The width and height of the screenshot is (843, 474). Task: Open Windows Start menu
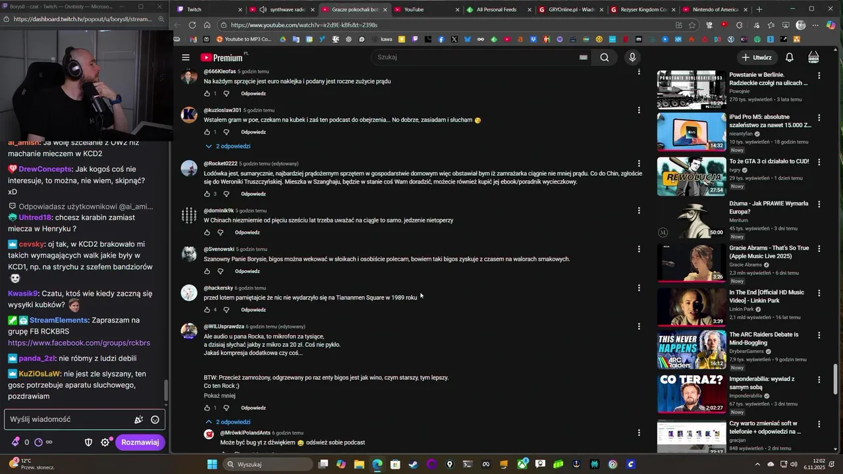click(212, 464)
